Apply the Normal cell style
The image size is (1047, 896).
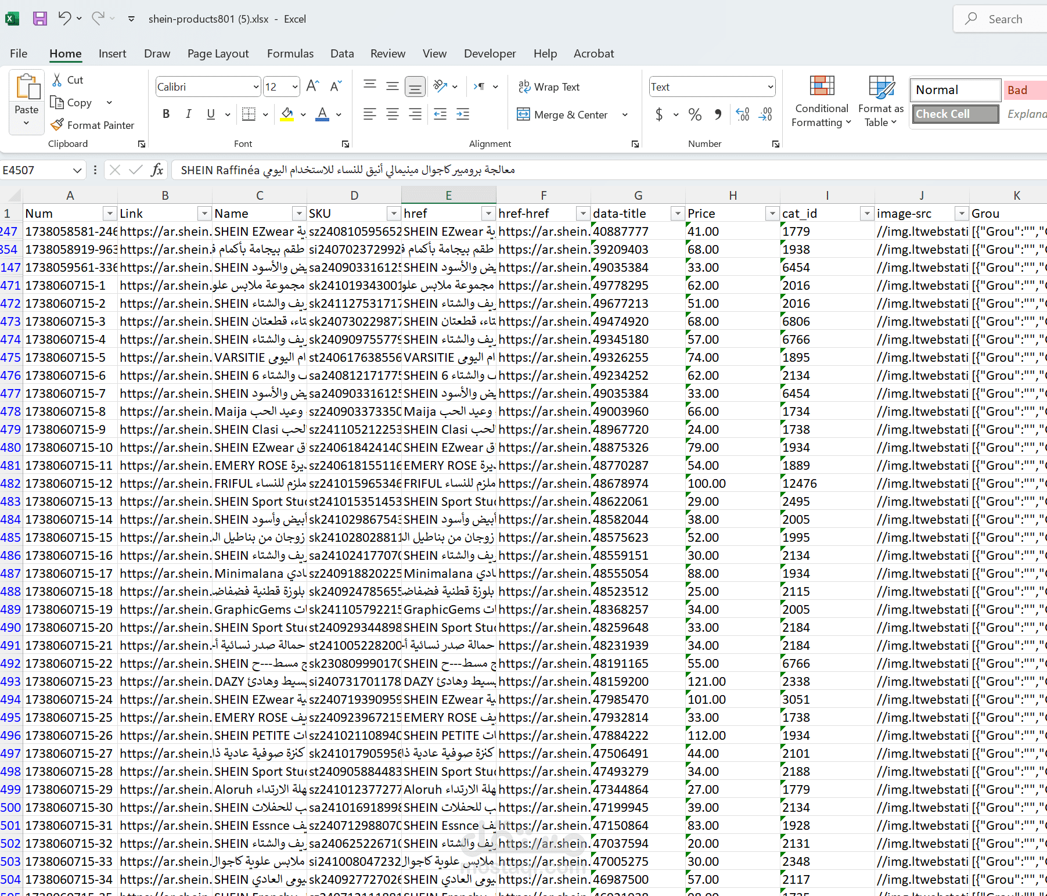point(955,90)
